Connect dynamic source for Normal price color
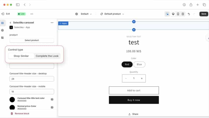The image size is (209, 118). pos(52,107)
